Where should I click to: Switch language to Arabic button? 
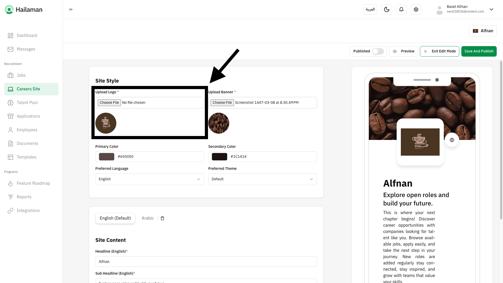(x=370, y=9)
